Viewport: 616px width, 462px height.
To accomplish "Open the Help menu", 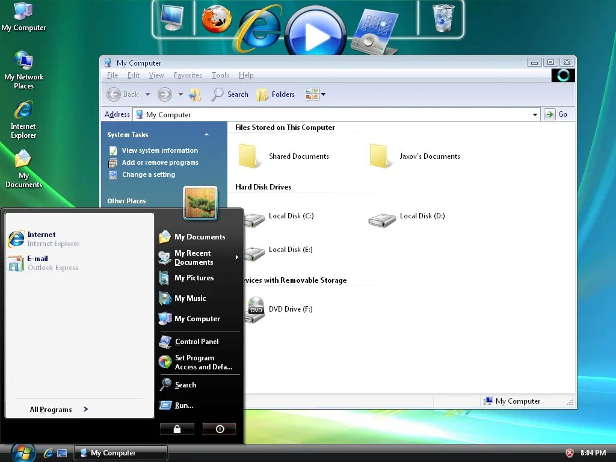I will (246, 75).
